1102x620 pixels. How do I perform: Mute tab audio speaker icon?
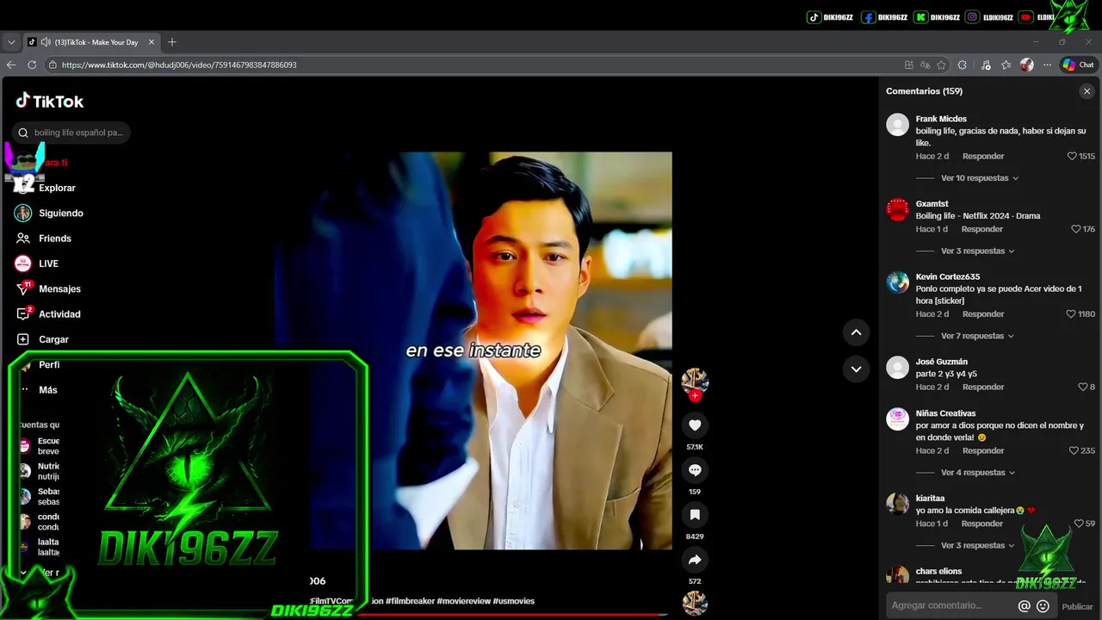pos(46,42)
